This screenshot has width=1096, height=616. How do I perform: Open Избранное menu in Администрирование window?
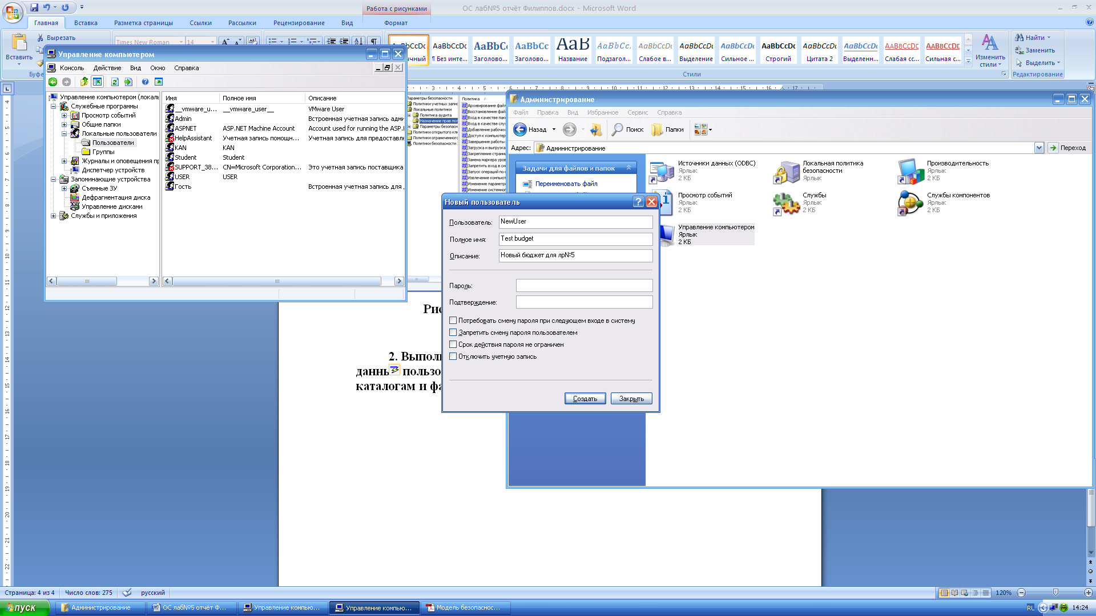click(603, 112)
